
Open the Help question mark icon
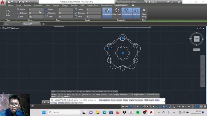(179, 2)
